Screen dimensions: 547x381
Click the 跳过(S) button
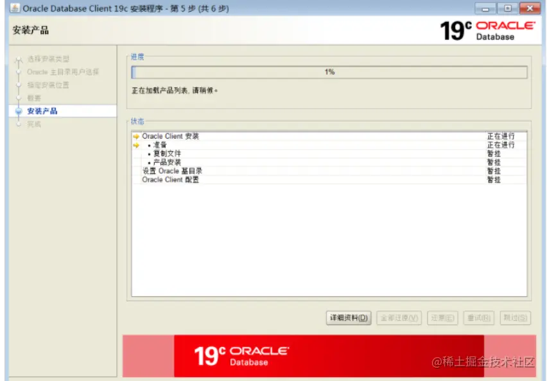point(516,318)
